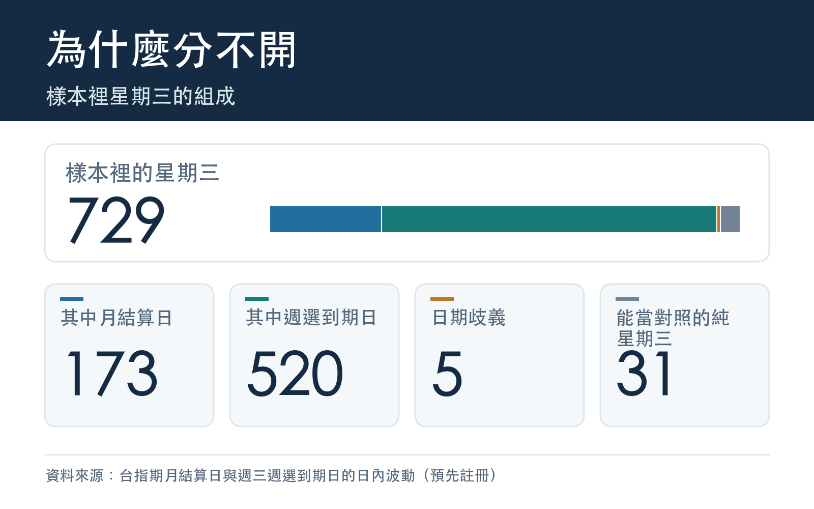Click the gray swatch above 能當對照的純星期三

[x=627, y=299]
